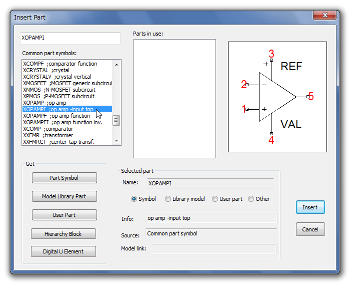Select XOPAMPFI op amp function inv. entry
This screenshot has width=350, height=284.
click(x=67, y=122)
